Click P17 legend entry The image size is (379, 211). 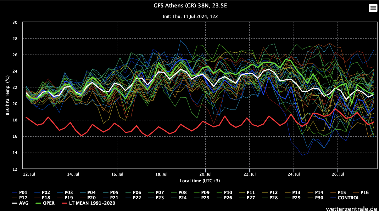[x=19, y=198]
